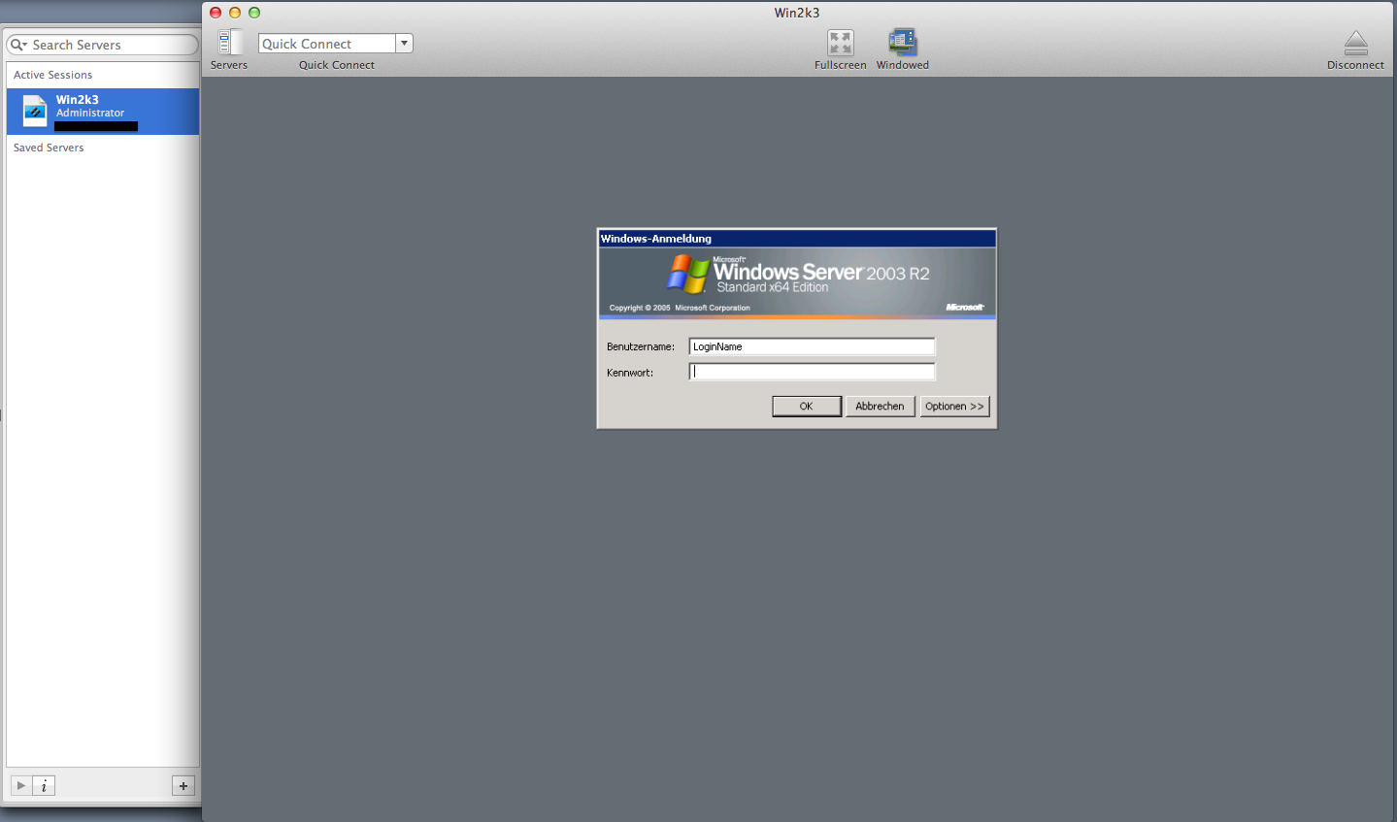
Task: Expand the Quick Connect dropdown arrow
Action: point(405,44)
